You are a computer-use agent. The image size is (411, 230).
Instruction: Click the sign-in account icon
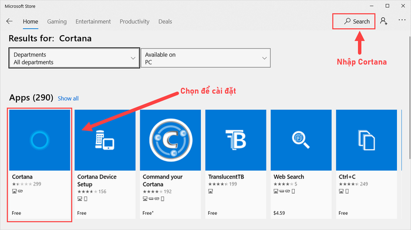(384, 21)
